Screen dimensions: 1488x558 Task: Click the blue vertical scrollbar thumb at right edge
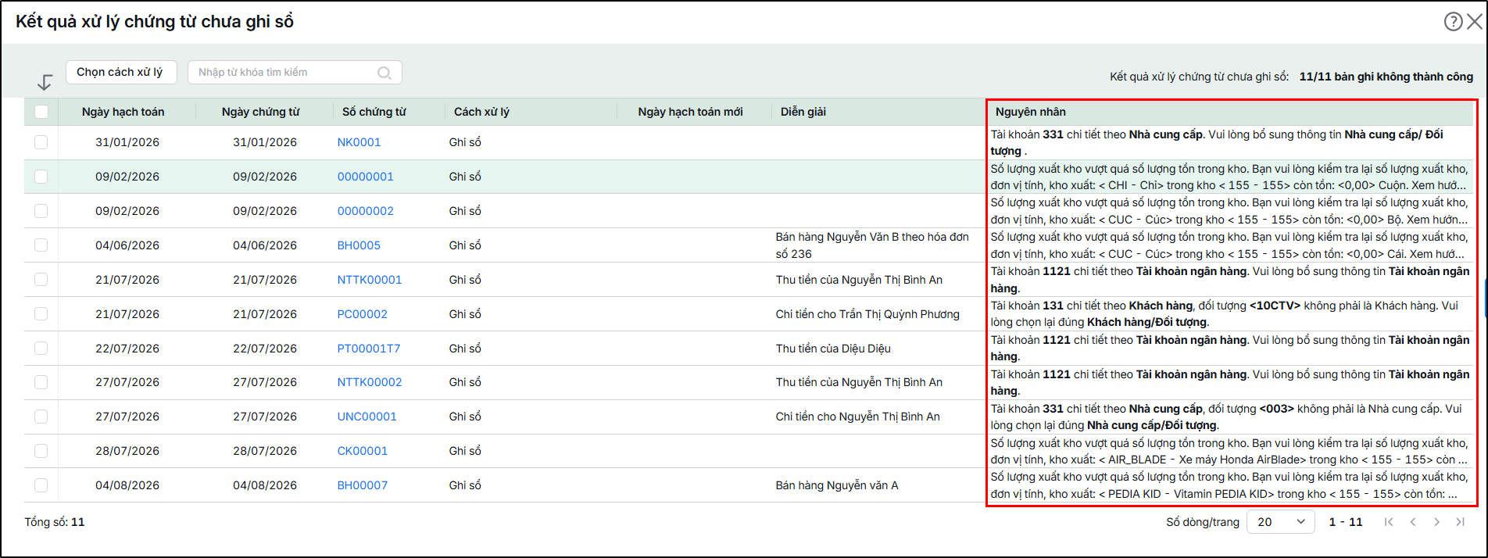(1485, 296)
